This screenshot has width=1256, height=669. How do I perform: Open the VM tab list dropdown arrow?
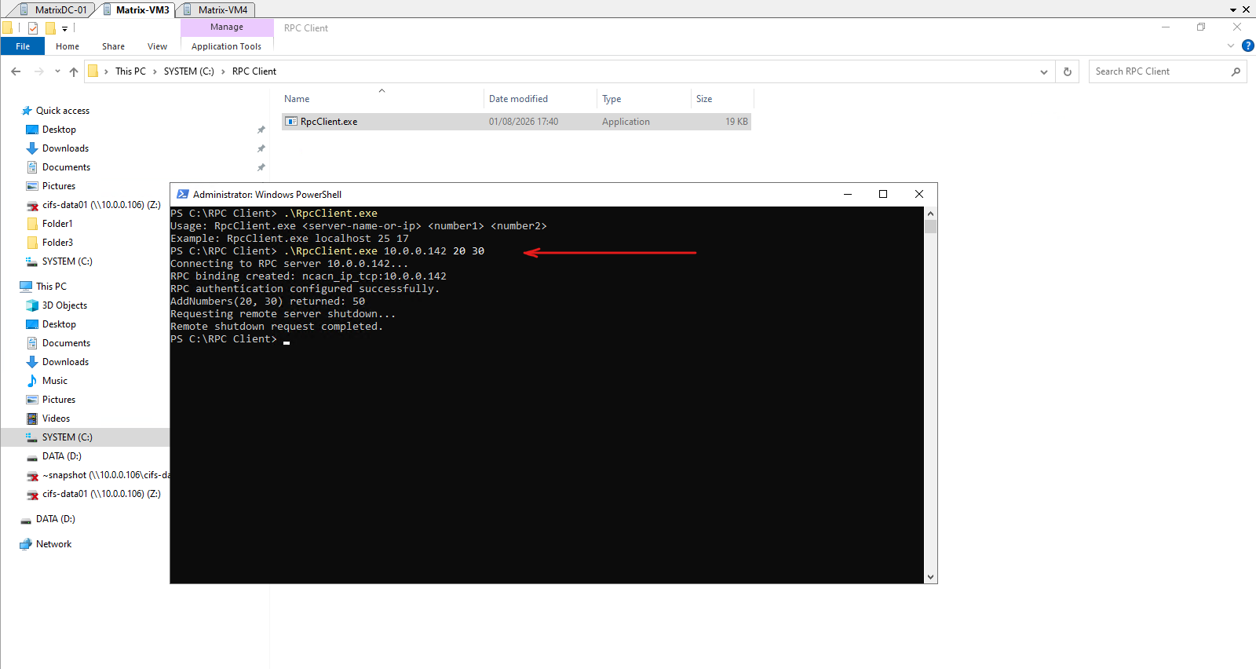1233,9
